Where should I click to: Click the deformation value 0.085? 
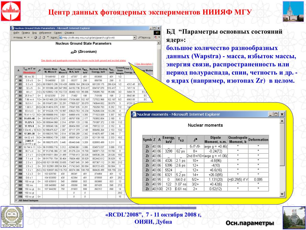pyautogui.click(x=258, y=180)
